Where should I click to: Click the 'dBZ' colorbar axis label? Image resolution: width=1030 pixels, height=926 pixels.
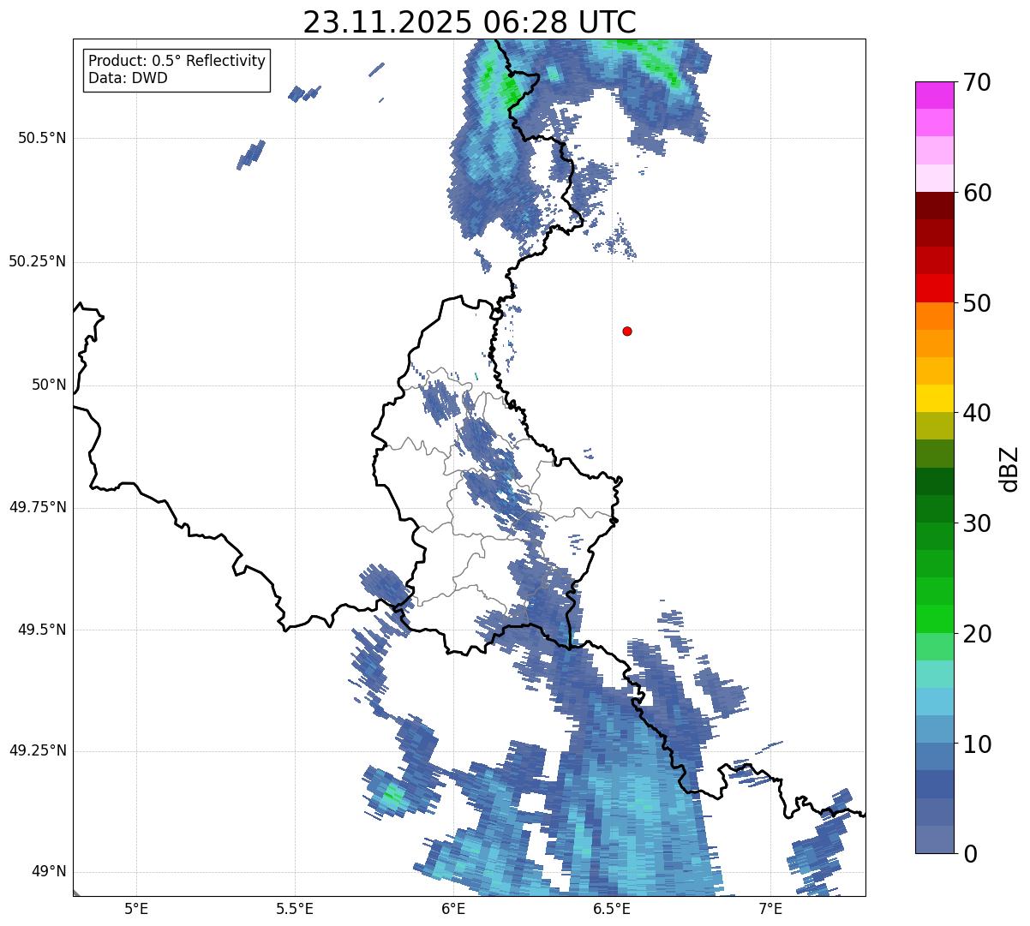click(1010, 469)
